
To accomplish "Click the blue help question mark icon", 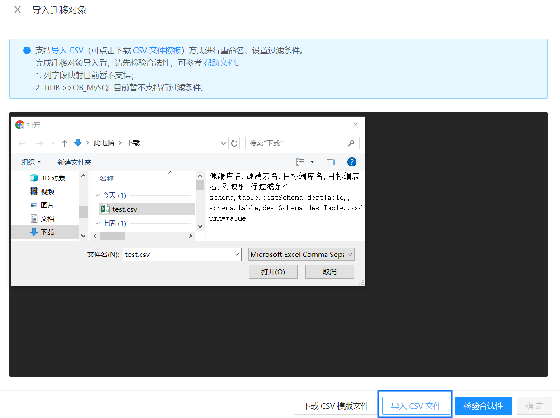I will coord(352,162).
